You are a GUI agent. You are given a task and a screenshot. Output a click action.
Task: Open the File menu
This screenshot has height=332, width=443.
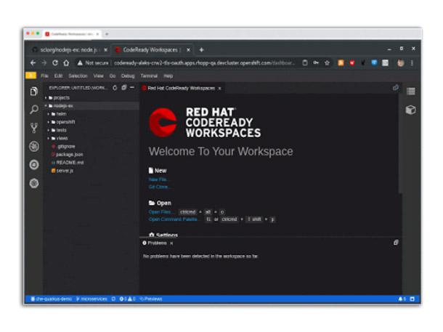44,76
